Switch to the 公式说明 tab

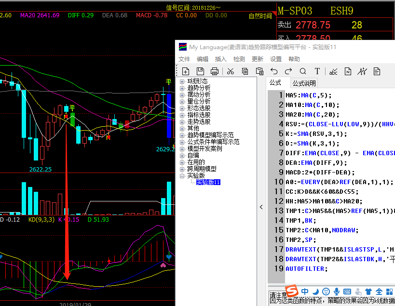(x=304, y=83)
